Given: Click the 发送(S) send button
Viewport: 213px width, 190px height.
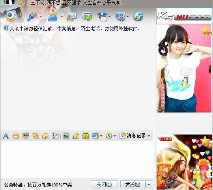Looking at the screenshot, I should point(133,184).
